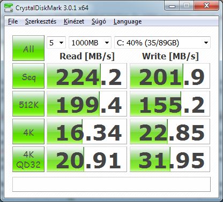Open the Language menu
Viewport: 223px width, 202px height.
tap(128, 21)
